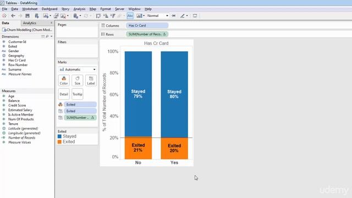Select the Is Active Member measure
Image resolution: width=352 pixels, height=198 pixels.
21,114
